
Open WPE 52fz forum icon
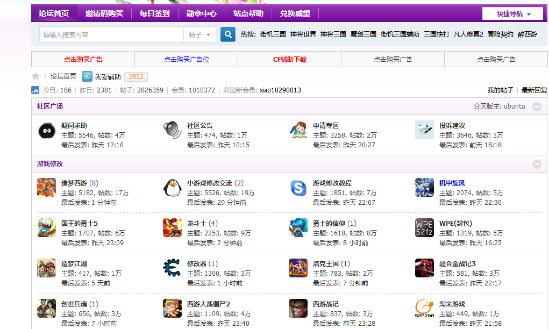424,227
